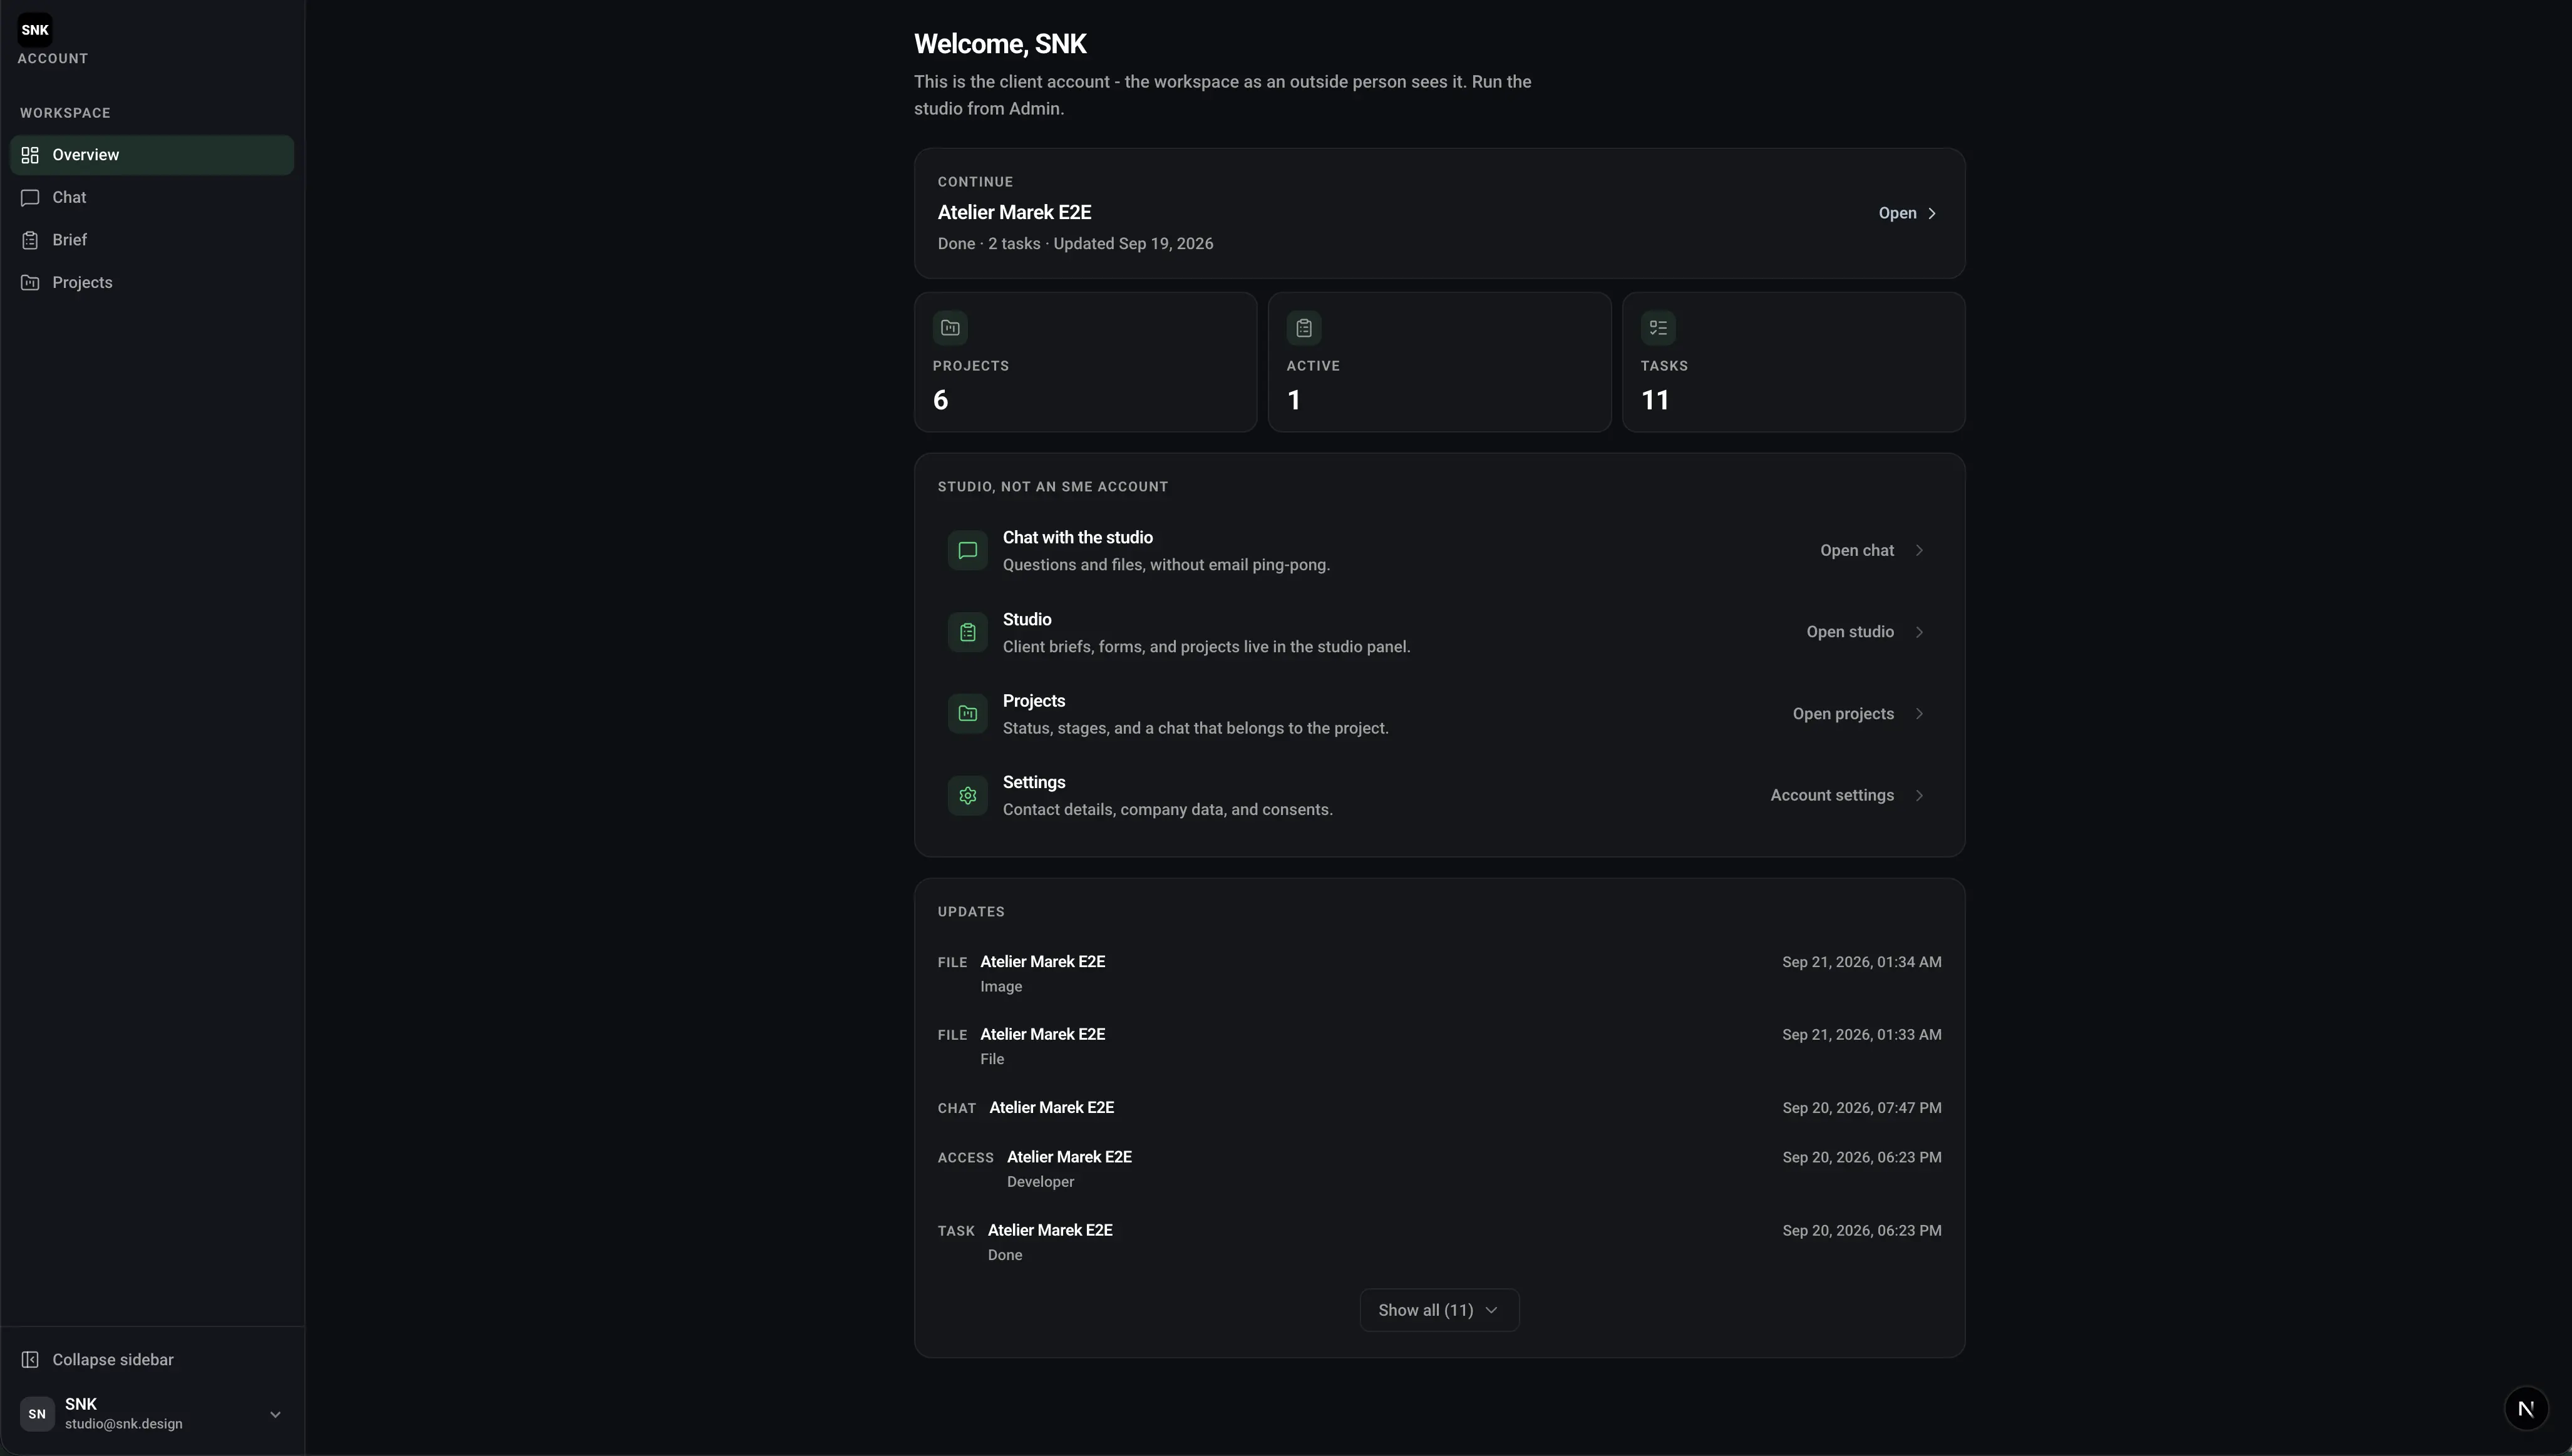Click the chevron next to Account settings

tap(1919, 796)
